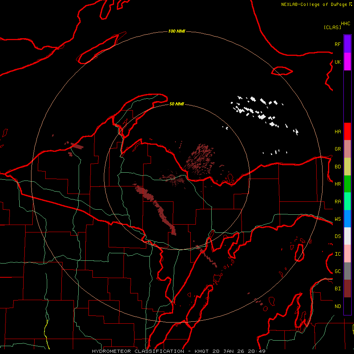Click the 'DS' legend label
Viewport: 354px width, 354px height.
(338, 236)
